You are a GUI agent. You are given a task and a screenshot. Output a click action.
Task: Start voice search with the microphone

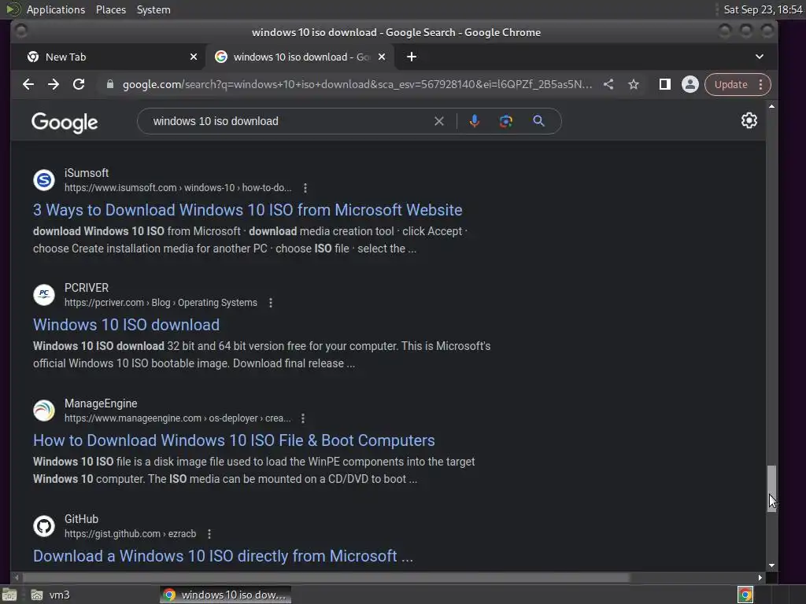[x=475, y=121]
